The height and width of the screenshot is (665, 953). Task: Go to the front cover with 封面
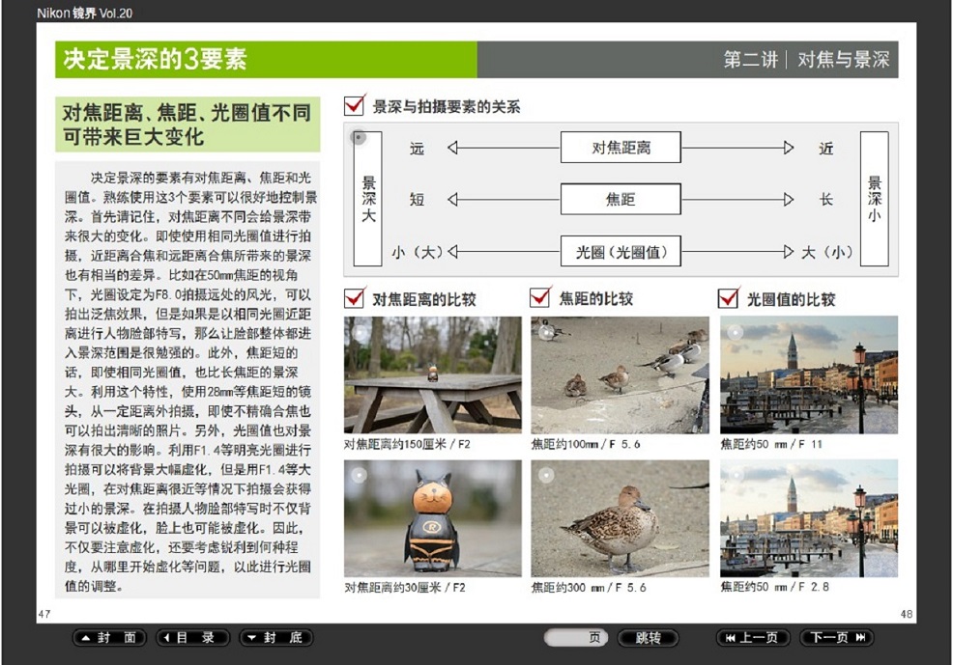(x=110, y=638)
